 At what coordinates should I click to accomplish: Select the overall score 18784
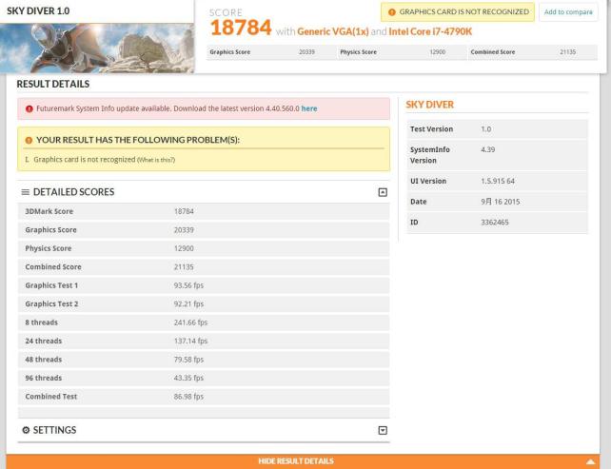click(x=241, y=28)
